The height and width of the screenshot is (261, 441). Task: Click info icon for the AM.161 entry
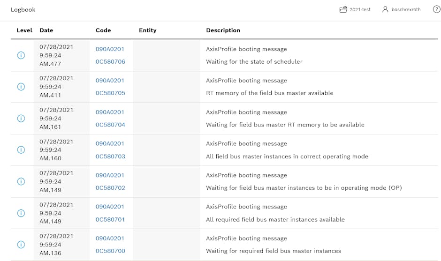click(x=21, y=118)
